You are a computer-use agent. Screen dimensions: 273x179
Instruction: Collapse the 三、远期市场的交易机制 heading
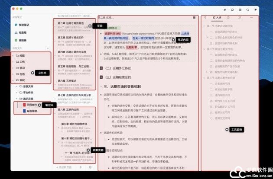(101, 86)
